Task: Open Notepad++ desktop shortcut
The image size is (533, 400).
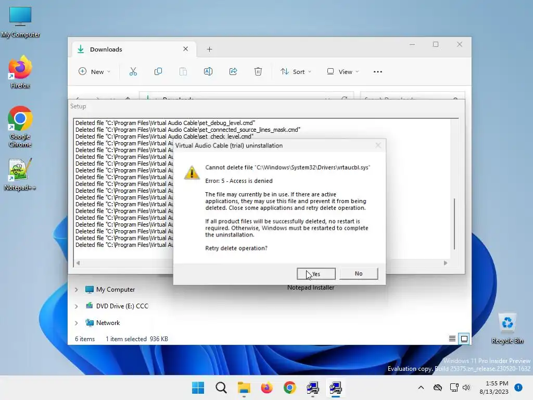Action: (20, 174)
